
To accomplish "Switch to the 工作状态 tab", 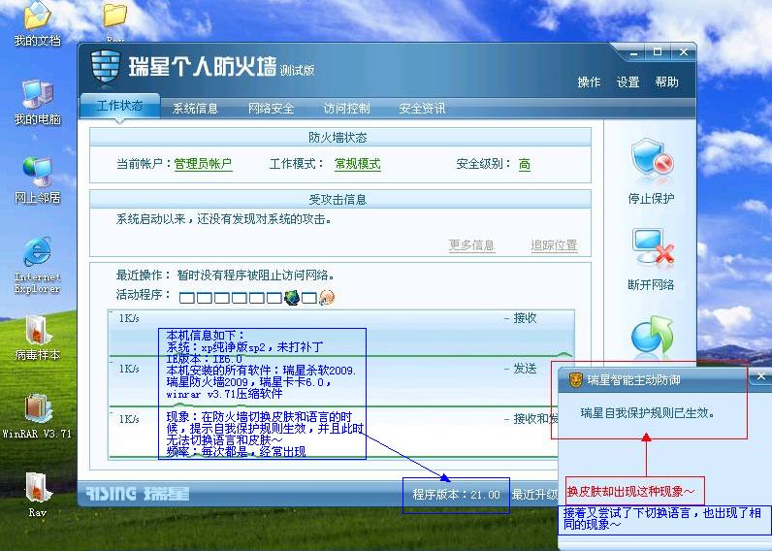I will pos(120,106).
